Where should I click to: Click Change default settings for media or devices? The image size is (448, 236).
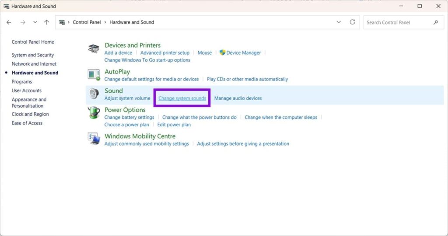[151, 80]
